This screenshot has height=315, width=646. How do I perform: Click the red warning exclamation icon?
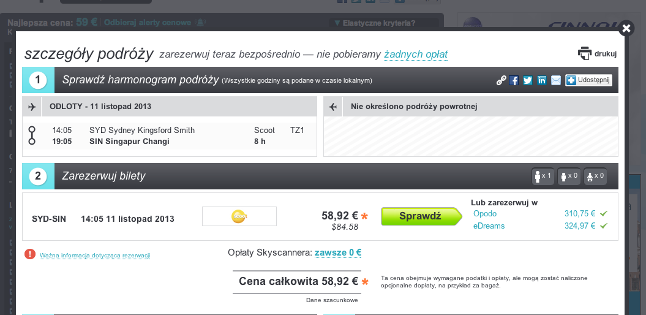pyautogui.click(x=30, y=254)
